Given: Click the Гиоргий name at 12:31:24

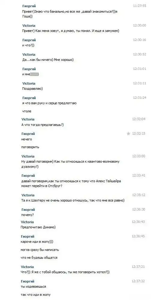Looking at the screenshot, I should (x=29, y=98).
